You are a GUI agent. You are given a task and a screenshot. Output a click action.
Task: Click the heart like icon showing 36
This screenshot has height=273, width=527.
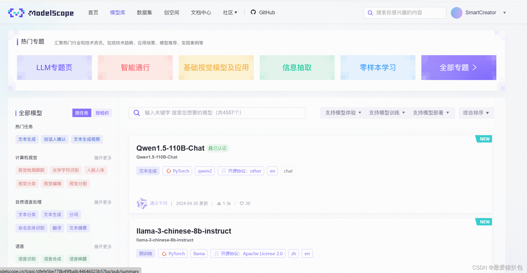242,204
